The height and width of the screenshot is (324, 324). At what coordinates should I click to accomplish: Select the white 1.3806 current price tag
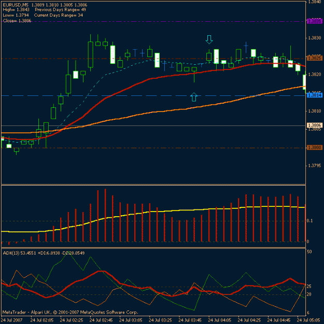tap(315, 125)
